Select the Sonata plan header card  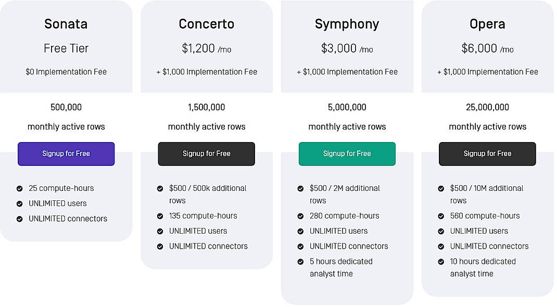point(66,46)
